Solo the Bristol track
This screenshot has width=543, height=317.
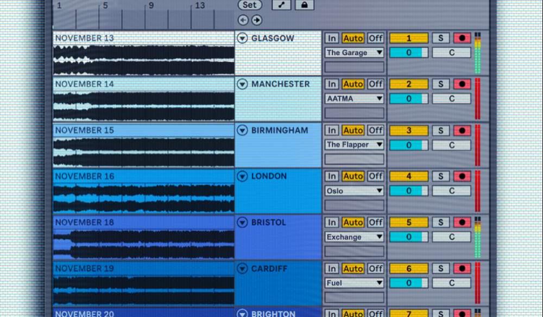[x=441, y=222]
